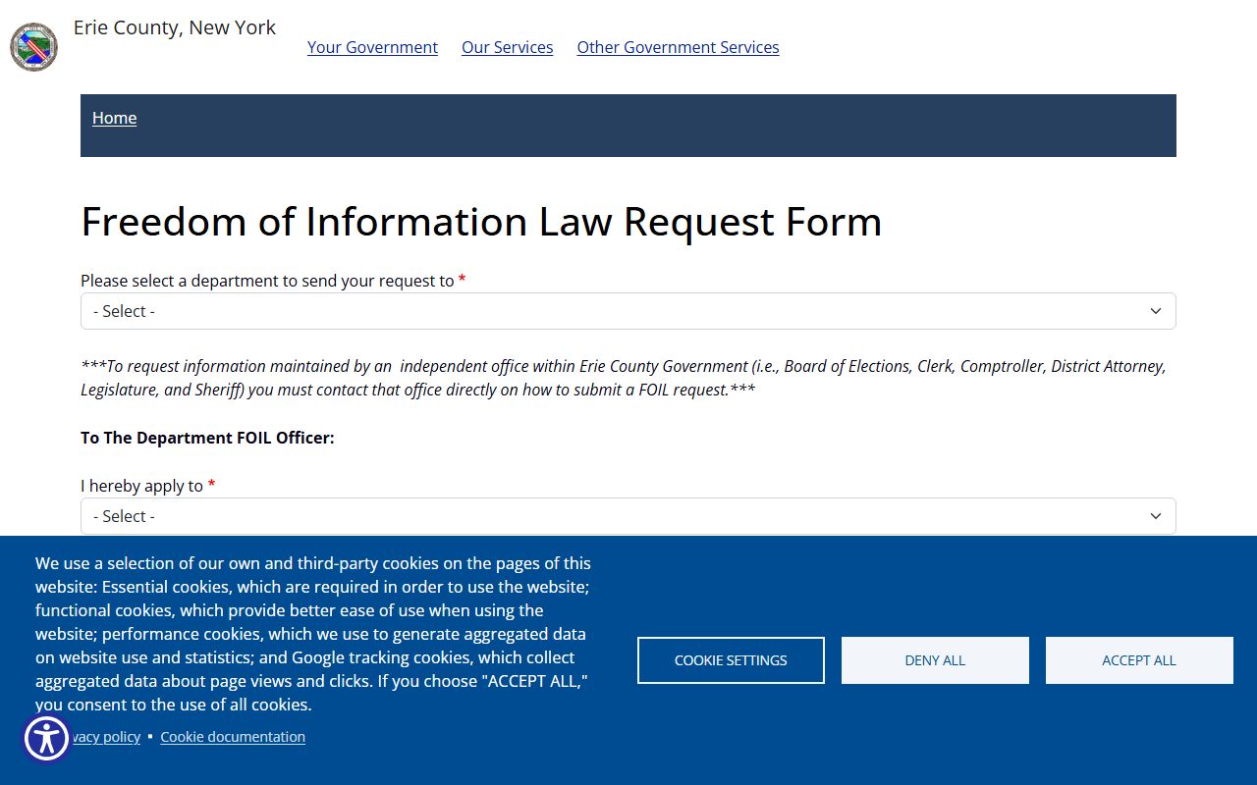
Task: Expand the department selection dropdown
Action: pos(628,311)
